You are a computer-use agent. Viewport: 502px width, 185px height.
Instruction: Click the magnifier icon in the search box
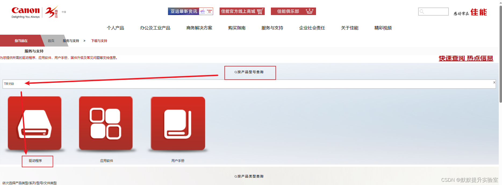point(422,12)
